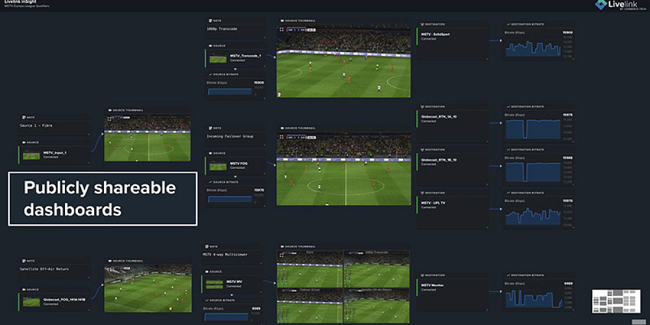Collapse the bitrate panel under MSTV FOG
Viewport: 650px width, 325px height.
click(x=235, y=177)
